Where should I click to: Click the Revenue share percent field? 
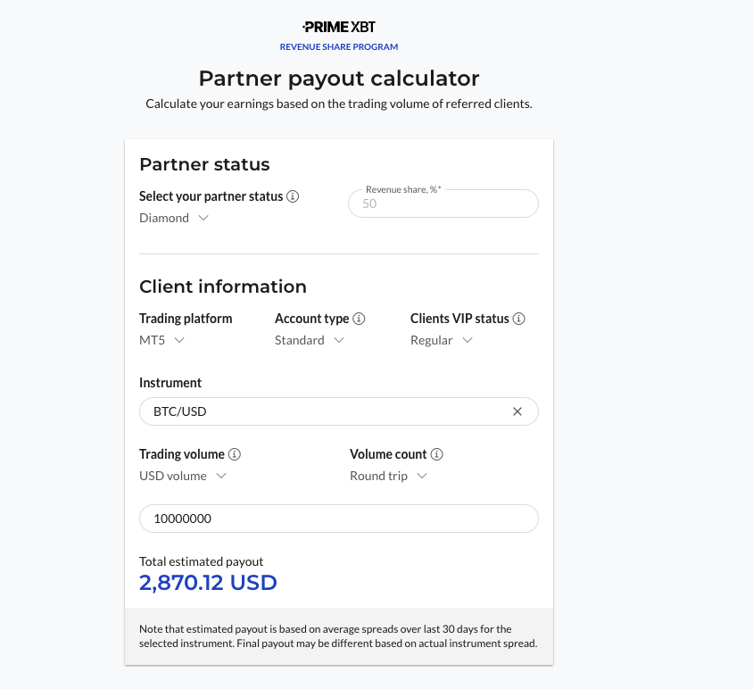pos(443,203)
